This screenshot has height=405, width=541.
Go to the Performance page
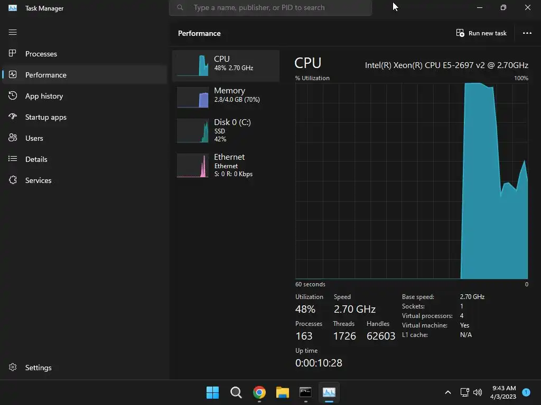85,75
